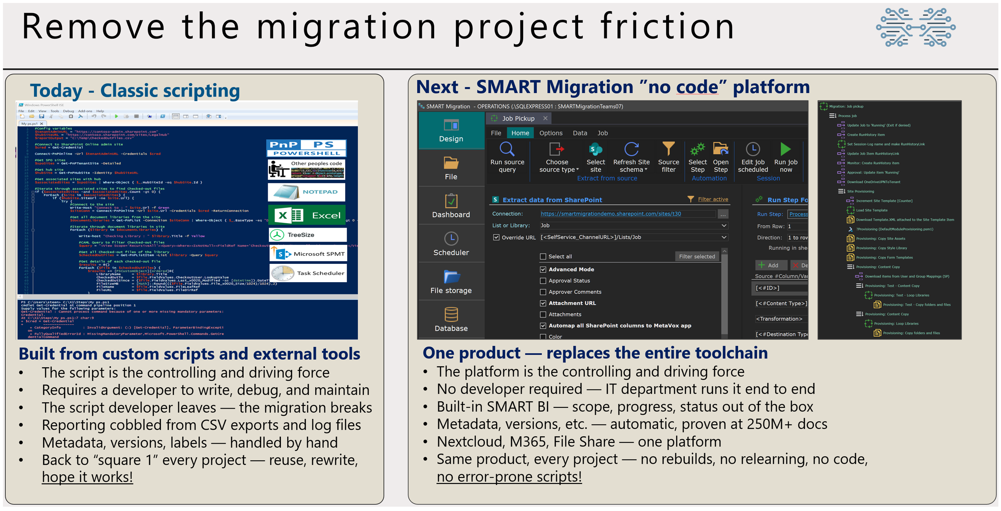Open the Scheduler section in the sidebar
This screenshot has height=511, width=1001.
(x=451, y=244)
